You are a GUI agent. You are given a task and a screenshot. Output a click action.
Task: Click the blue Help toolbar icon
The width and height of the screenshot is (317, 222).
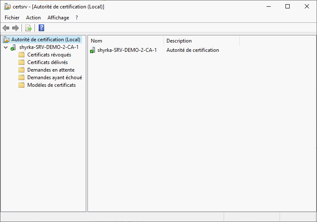(41, 28)
